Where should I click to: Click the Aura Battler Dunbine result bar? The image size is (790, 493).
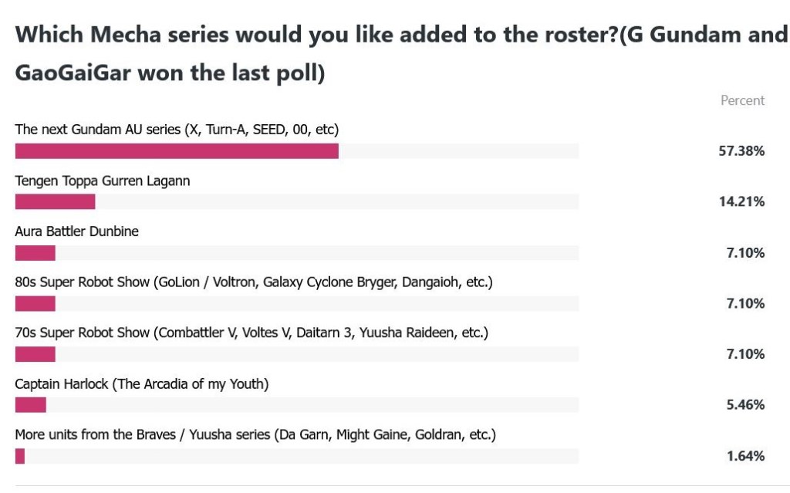[35, 253]
